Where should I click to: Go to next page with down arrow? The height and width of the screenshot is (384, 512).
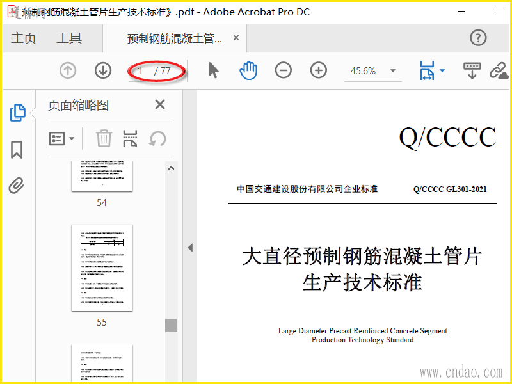[103, 70]
